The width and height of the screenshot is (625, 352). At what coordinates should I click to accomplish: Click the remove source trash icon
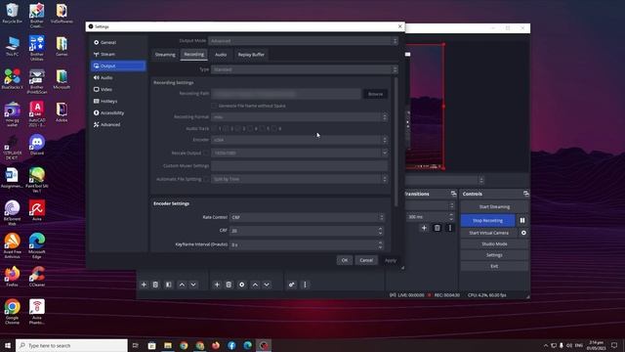pyautogui.click(x=229, y=285)
